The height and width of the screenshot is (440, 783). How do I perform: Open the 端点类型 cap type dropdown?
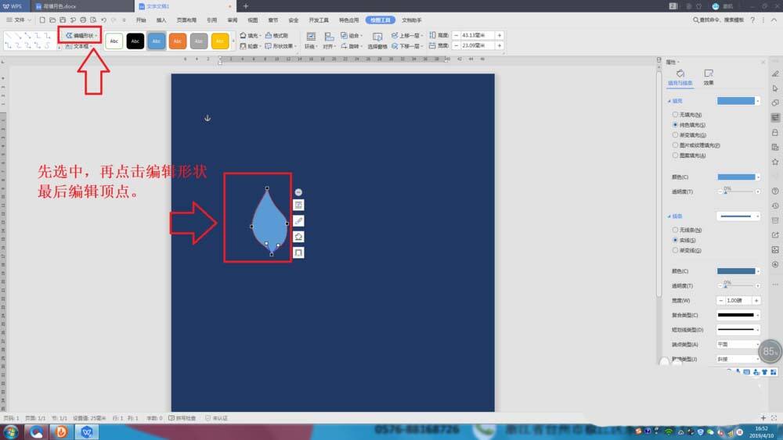point(738,344)
